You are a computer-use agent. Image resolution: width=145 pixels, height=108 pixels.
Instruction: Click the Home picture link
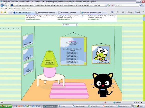pyautogui.click(x=28, y=40)
